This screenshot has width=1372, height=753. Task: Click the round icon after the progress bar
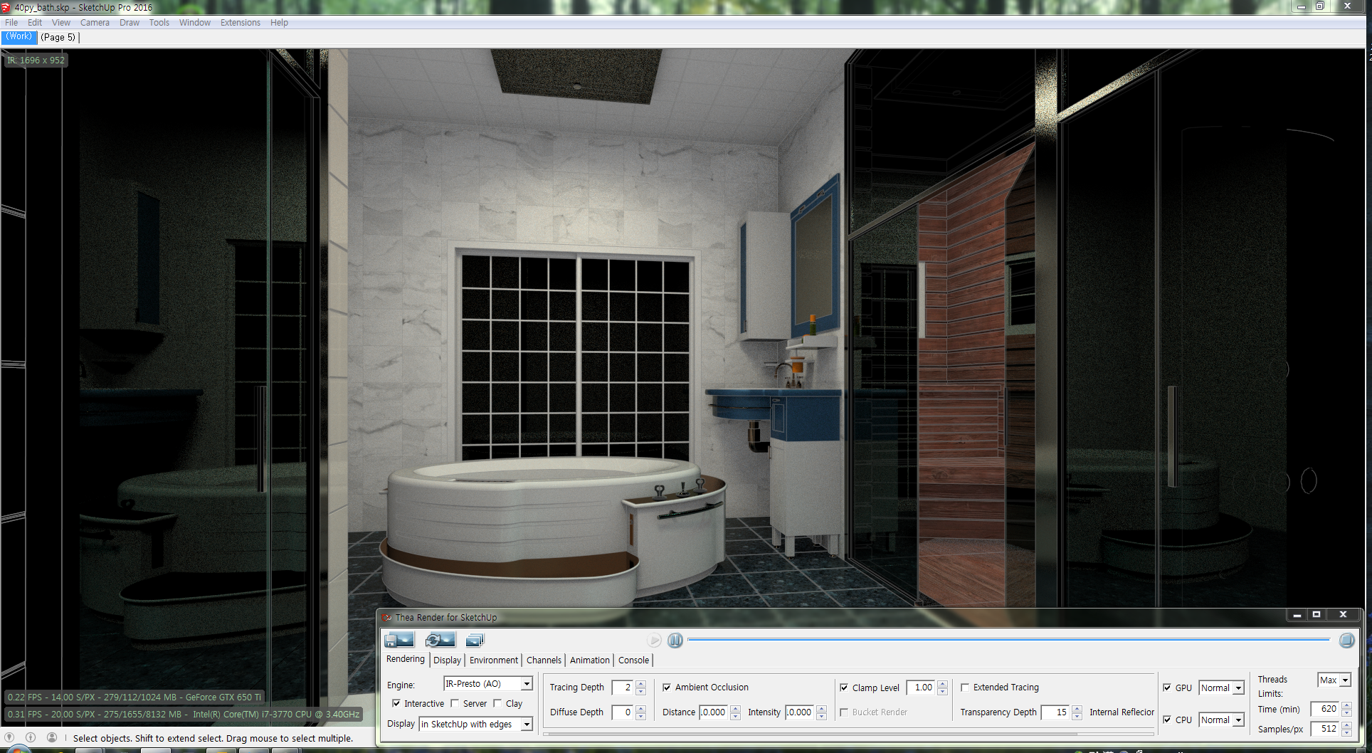[x=1346, y=641]
